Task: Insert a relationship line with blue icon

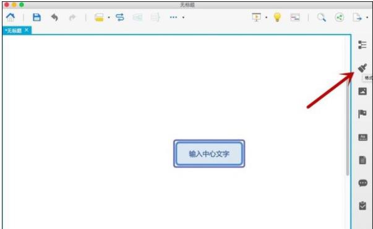Action: pyautogui.click(x=119, y=17)
